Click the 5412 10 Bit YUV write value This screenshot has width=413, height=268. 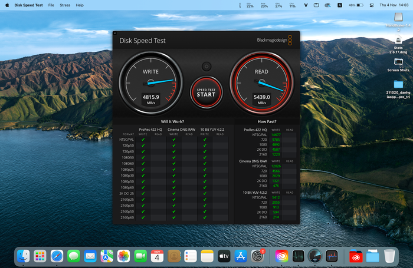click(276, 197)
